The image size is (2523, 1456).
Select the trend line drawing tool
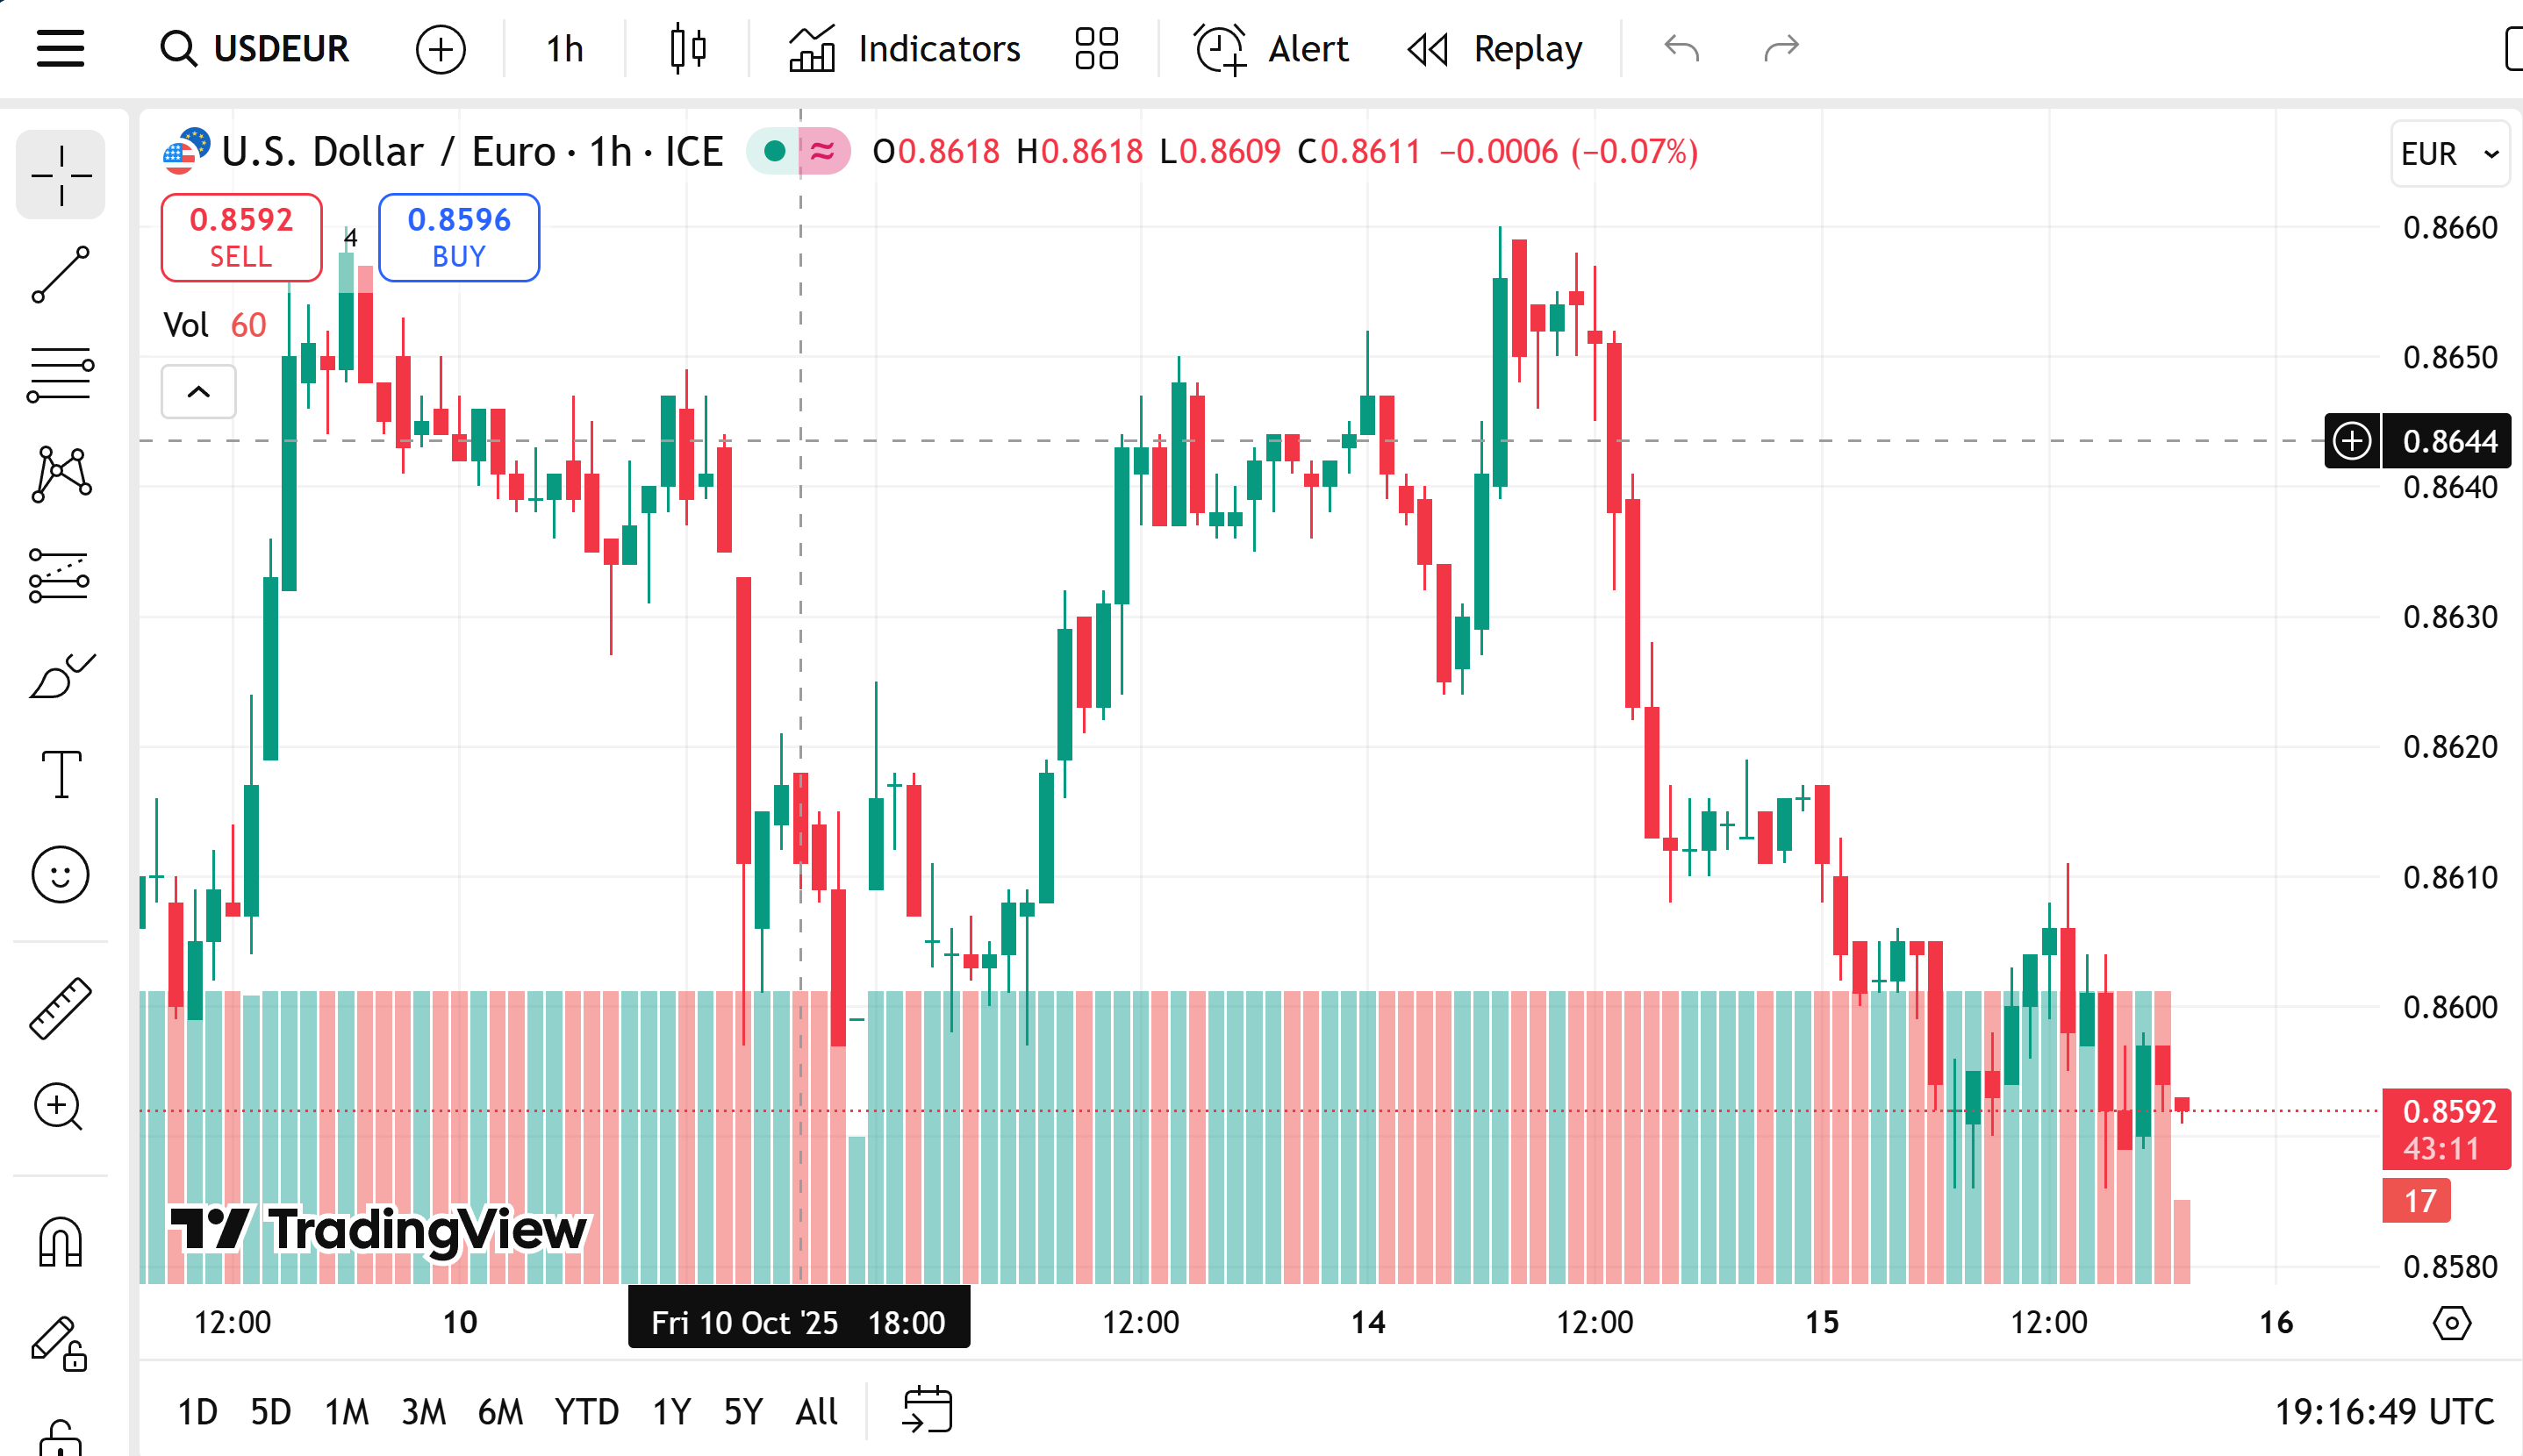pyautogui.click(x=60, y=273)
